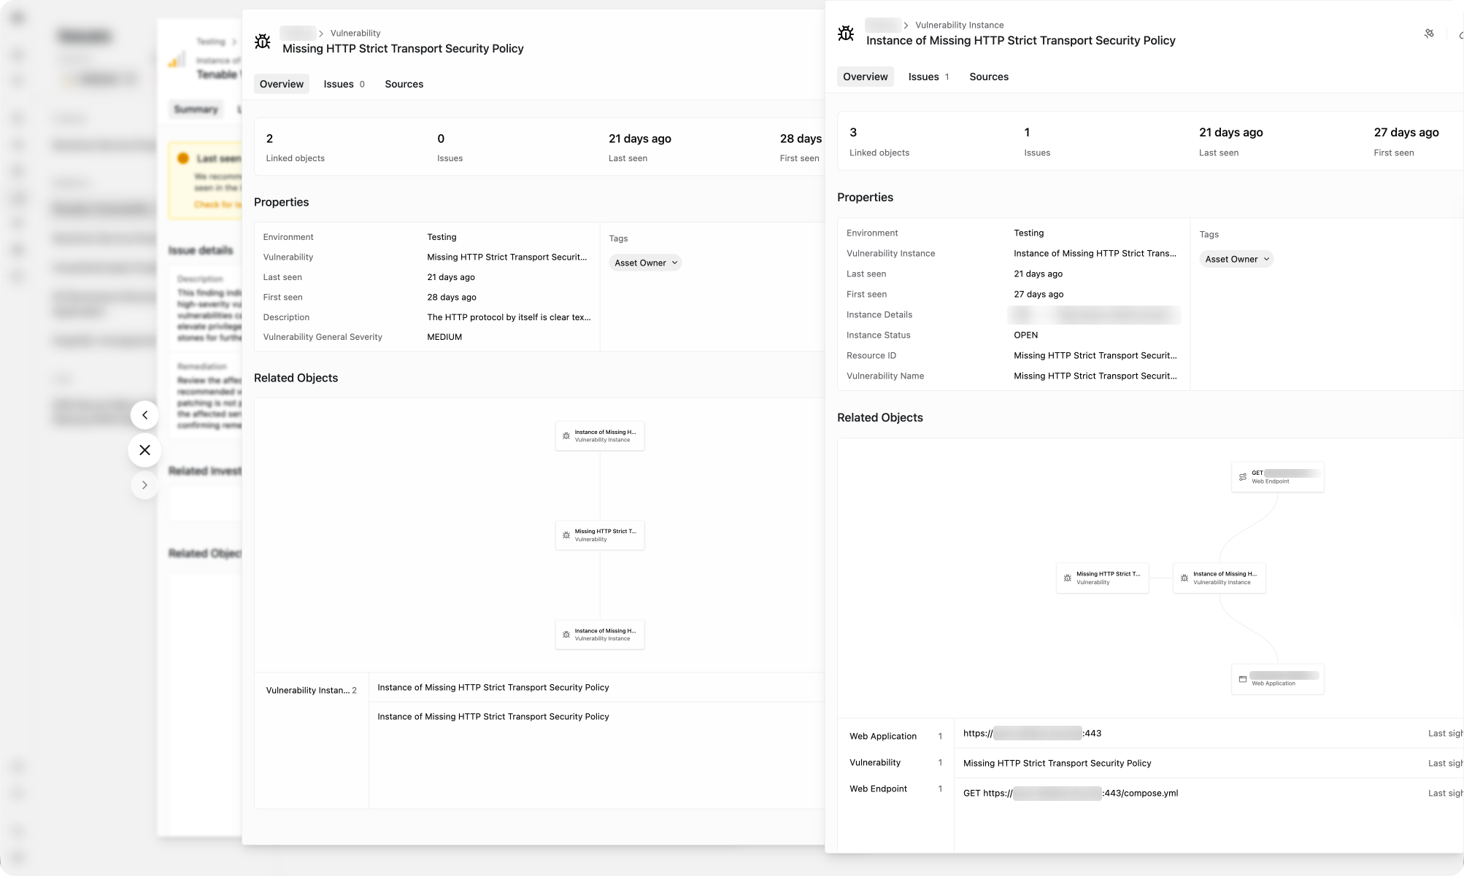Open Issues tab showing 1 in right panel
Viewport: 1464px width, 876px height.
pyautogui.click(x=928, y=77)
